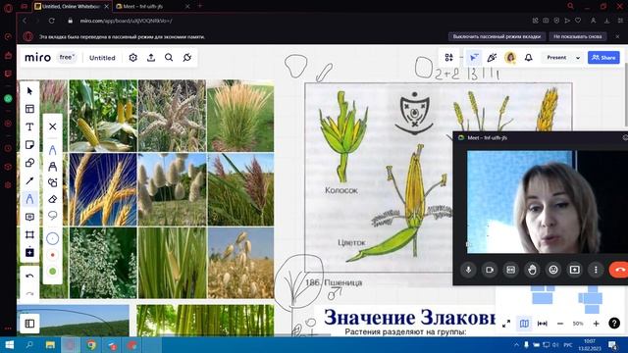
Task: Select the cursor arrow tool in Miro
Action: [x=29, y=91]
